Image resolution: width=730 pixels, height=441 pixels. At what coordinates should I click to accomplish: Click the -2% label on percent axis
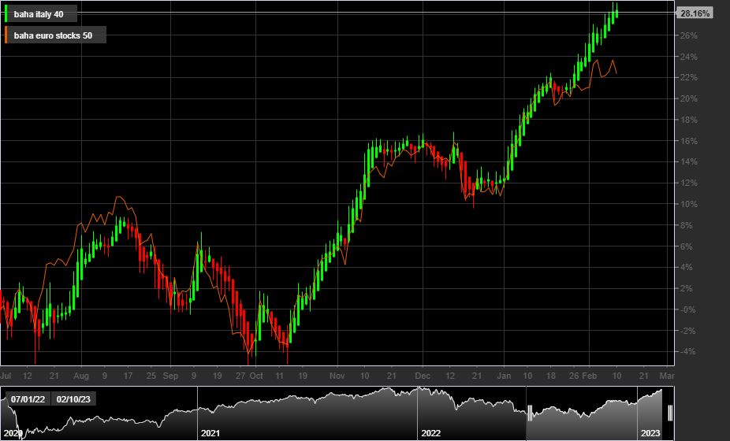[688, 331]
